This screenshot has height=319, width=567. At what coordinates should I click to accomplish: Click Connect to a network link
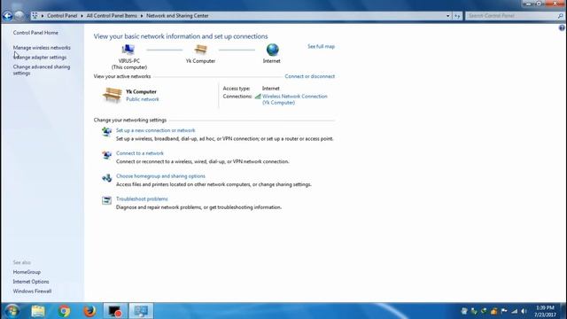pos(140,153)
